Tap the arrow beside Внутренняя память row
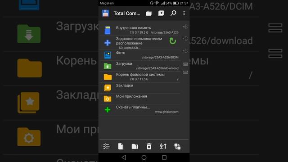 [x=185, y=27]
